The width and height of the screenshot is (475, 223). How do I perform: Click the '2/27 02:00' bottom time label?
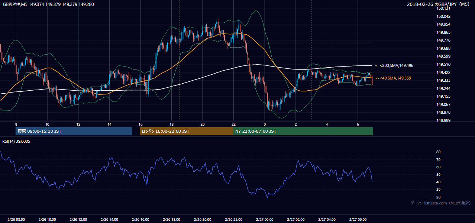[x=295, y=220]
